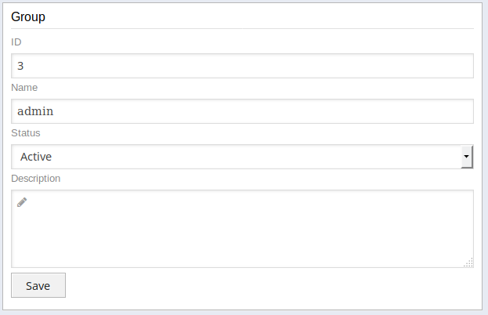The image size is (488, 315).
Task: Focus the ID input field
Action: coord(242,66)
